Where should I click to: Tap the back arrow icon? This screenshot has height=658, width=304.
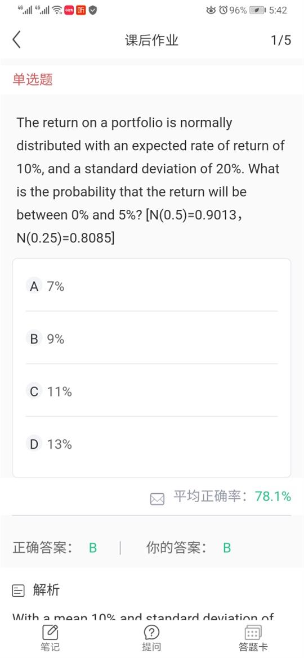coord(16,40)
